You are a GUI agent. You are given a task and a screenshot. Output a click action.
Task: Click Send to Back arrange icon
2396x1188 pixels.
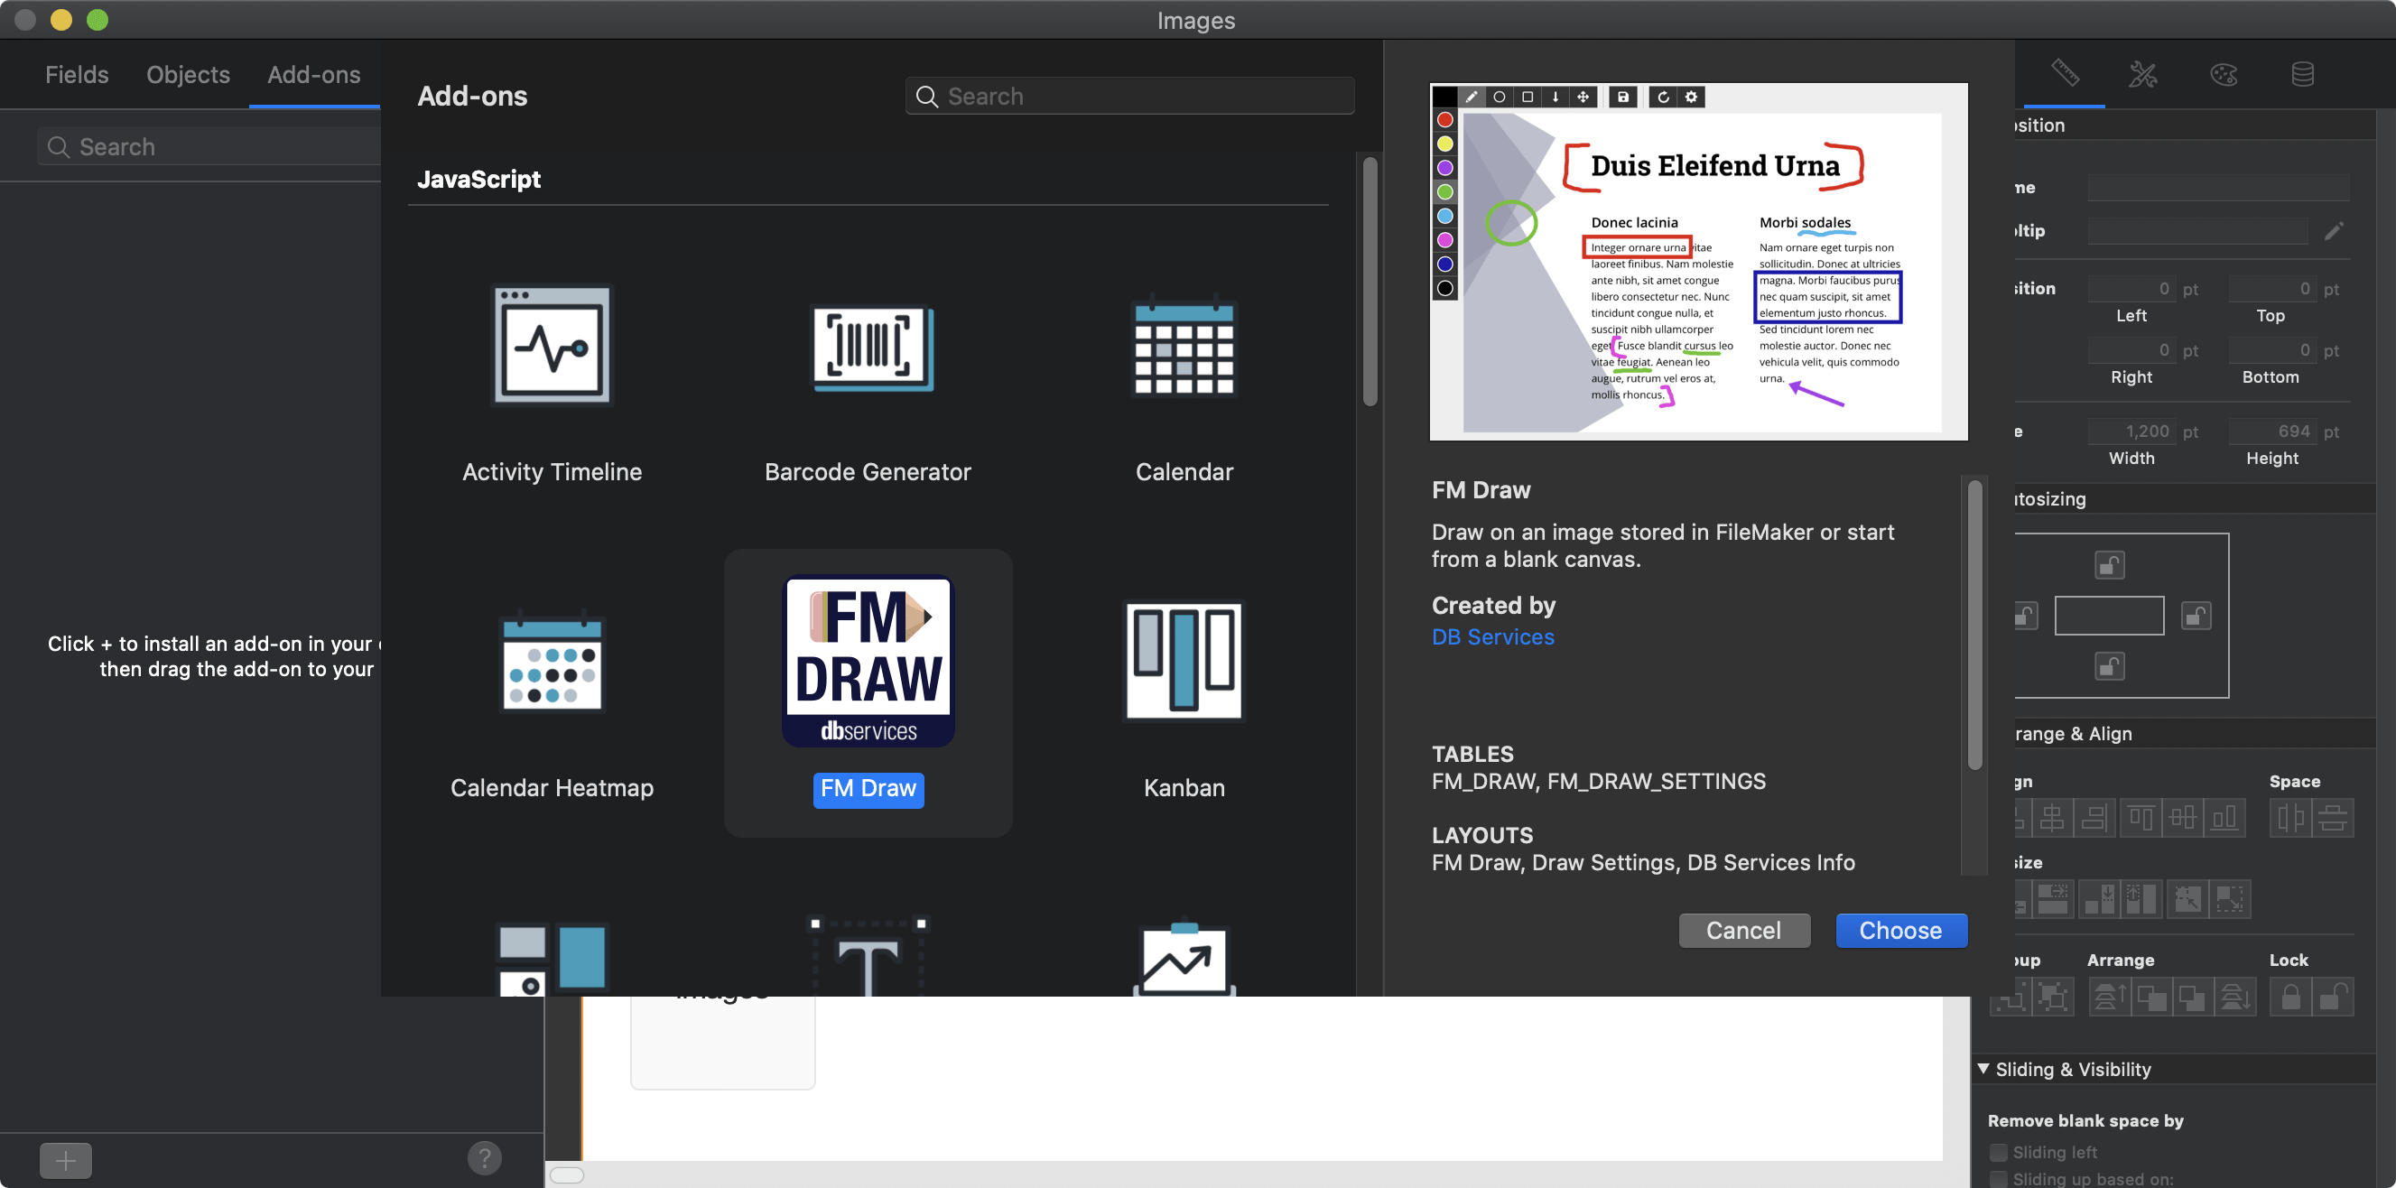(2235, 998)
